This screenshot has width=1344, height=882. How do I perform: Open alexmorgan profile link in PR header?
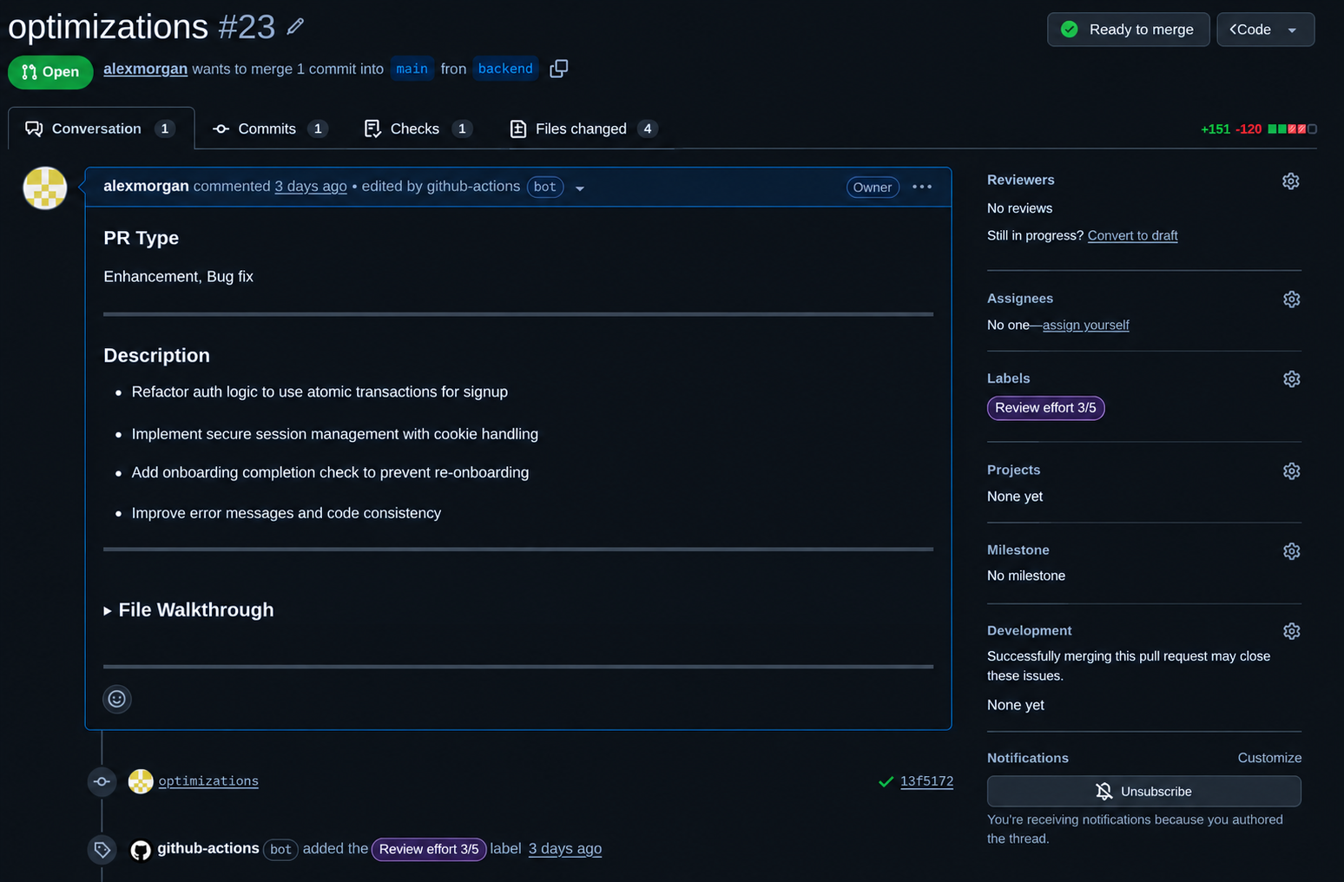click(145, 69)
